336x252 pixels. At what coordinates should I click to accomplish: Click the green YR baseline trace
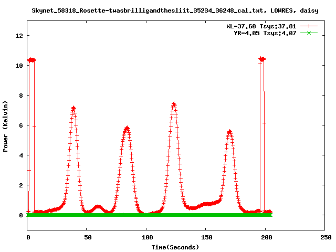point(150,215)
